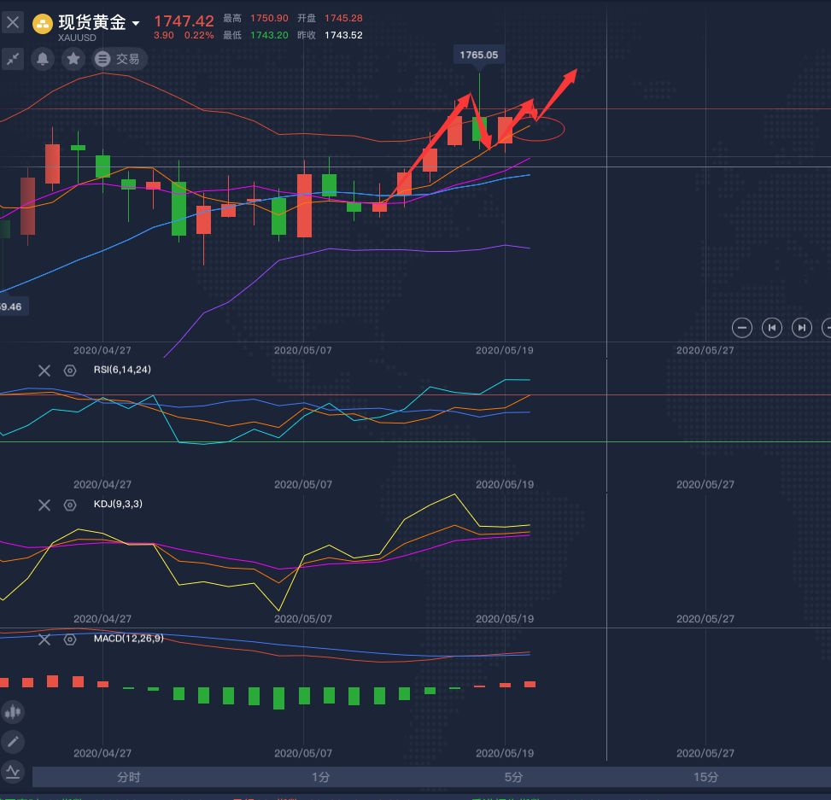Open the 交易 trade button
Screen dimensions: 831x800
click(x=120, y=59)
